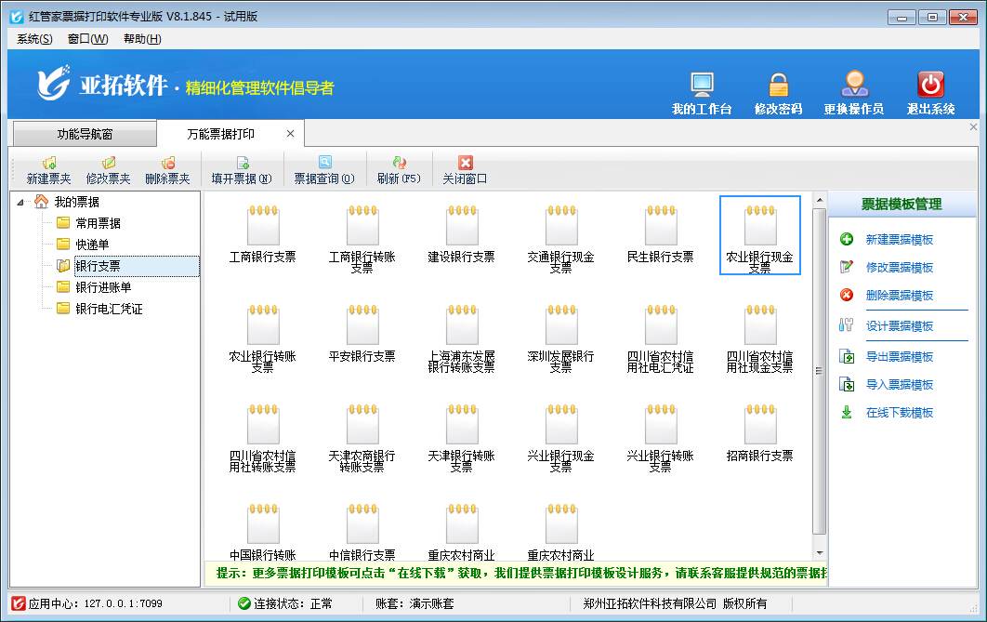This screenshot has width=987, height=622.
Task: Open 票据查询 toolbar button
Action: coord(324,171)
